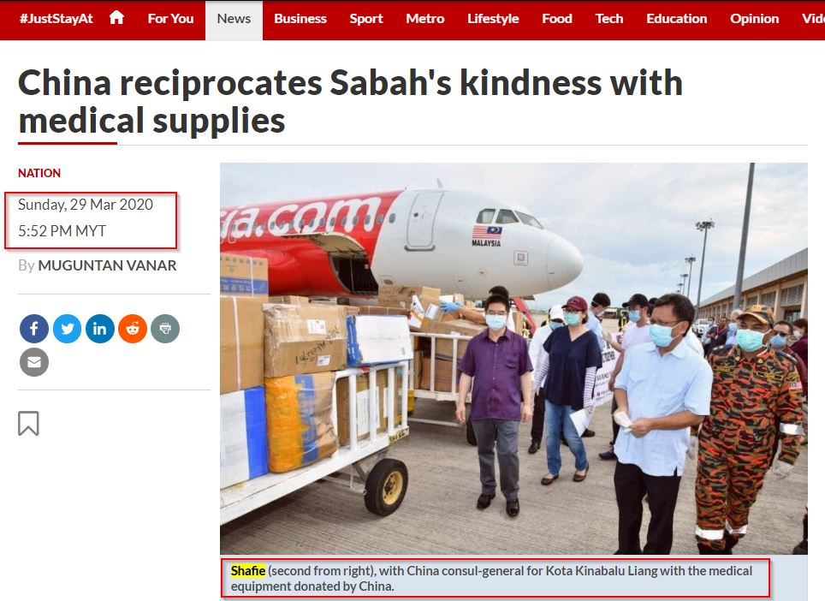Screen dimensions: 825x601
Task: Open the #JustStayAt section
Action: point(56,19)
